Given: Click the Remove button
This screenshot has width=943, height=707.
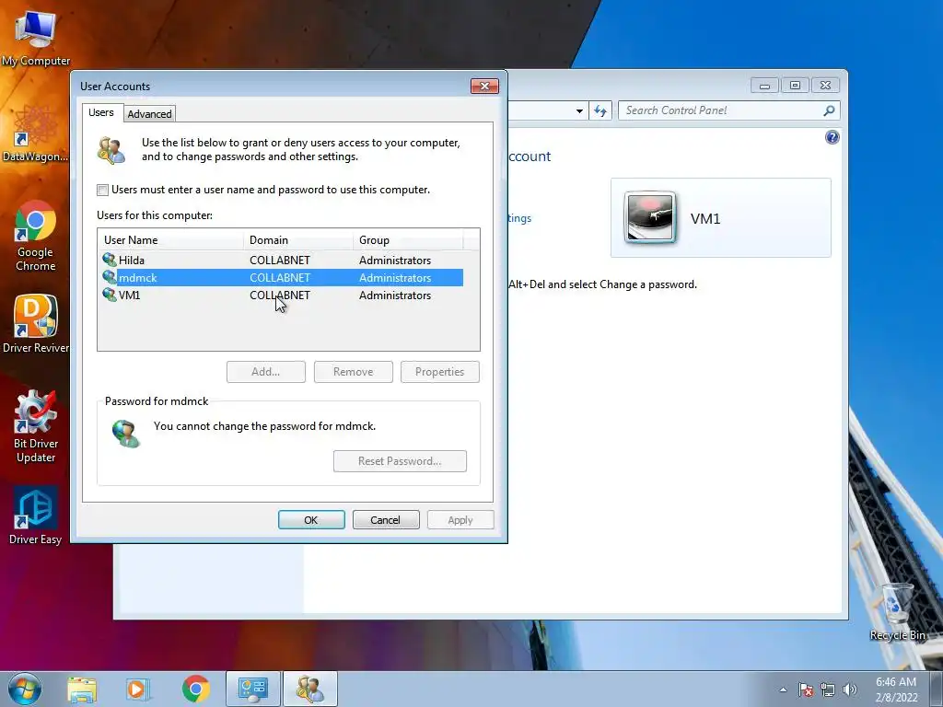Looking at the screenshot, I should [x=353, y=372].
